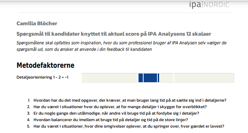The height and width of the screenshot is (133, 248).
Task: Click the ipa NORDIC logo
Action: coord(209,5)
